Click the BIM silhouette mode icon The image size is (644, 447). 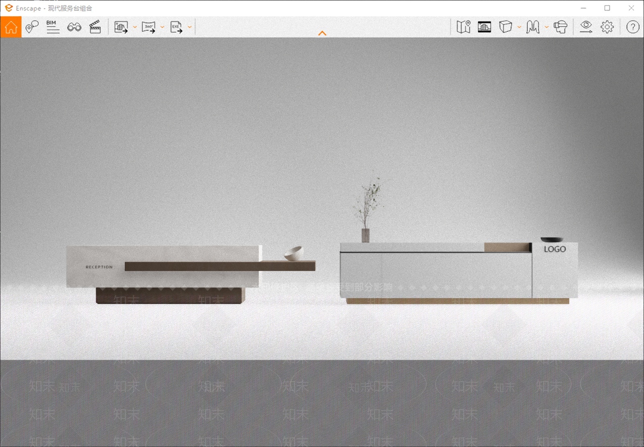533,27
